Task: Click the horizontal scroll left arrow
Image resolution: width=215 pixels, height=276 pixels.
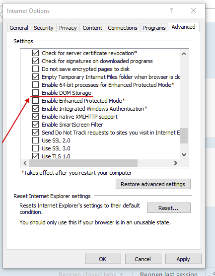Action: point(25,163)
